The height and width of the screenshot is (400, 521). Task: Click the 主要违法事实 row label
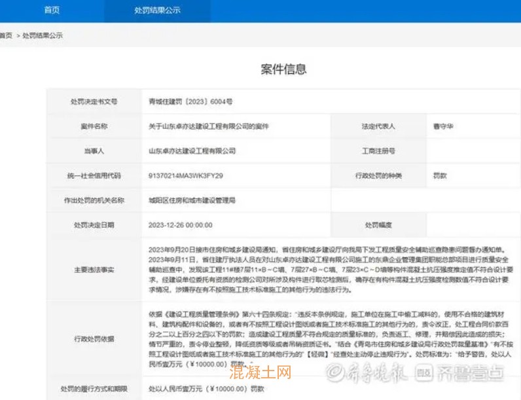click(x=94, y=268)
